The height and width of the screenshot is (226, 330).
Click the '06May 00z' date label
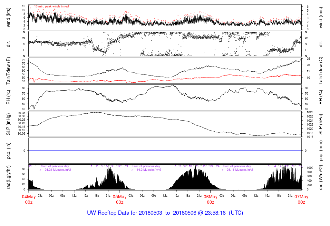(211, 200)
